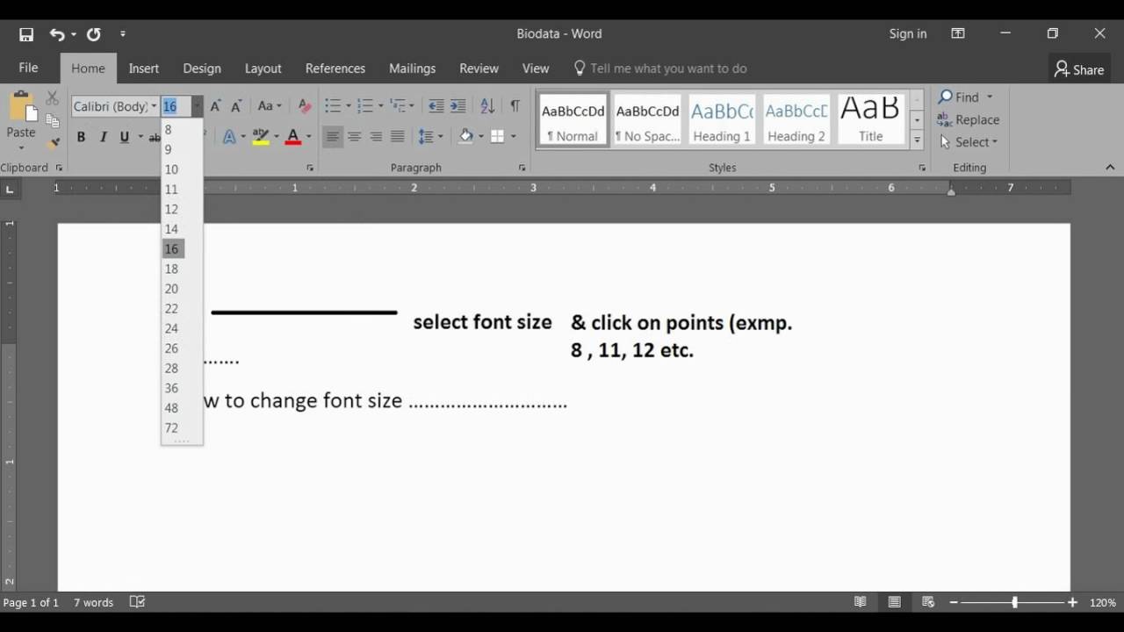Apply red font color
This screenshot has width=1124, height=632.
click(x=293, y=137)
